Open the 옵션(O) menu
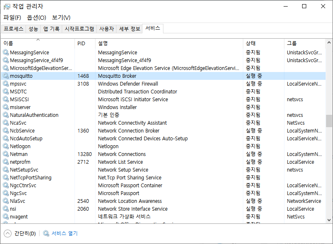This screenshot has height=244, width=333. [36, 17]
